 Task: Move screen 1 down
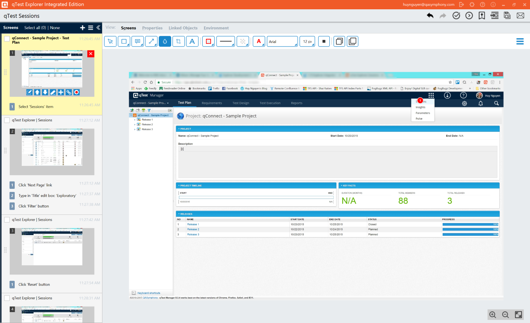coord(45,92)
